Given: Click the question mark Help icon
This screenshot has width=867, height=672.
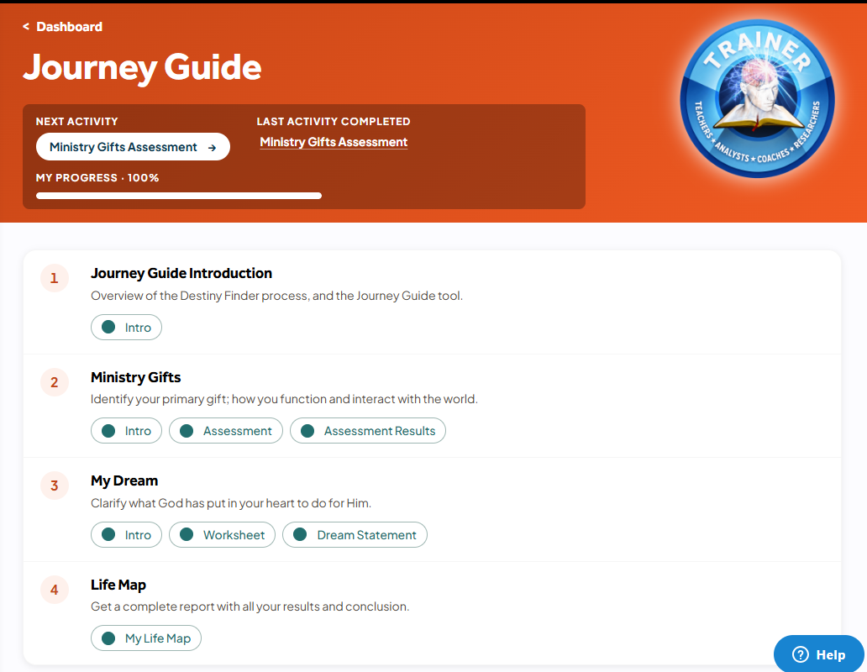Looking at the screenshot, I should (800, 654).
